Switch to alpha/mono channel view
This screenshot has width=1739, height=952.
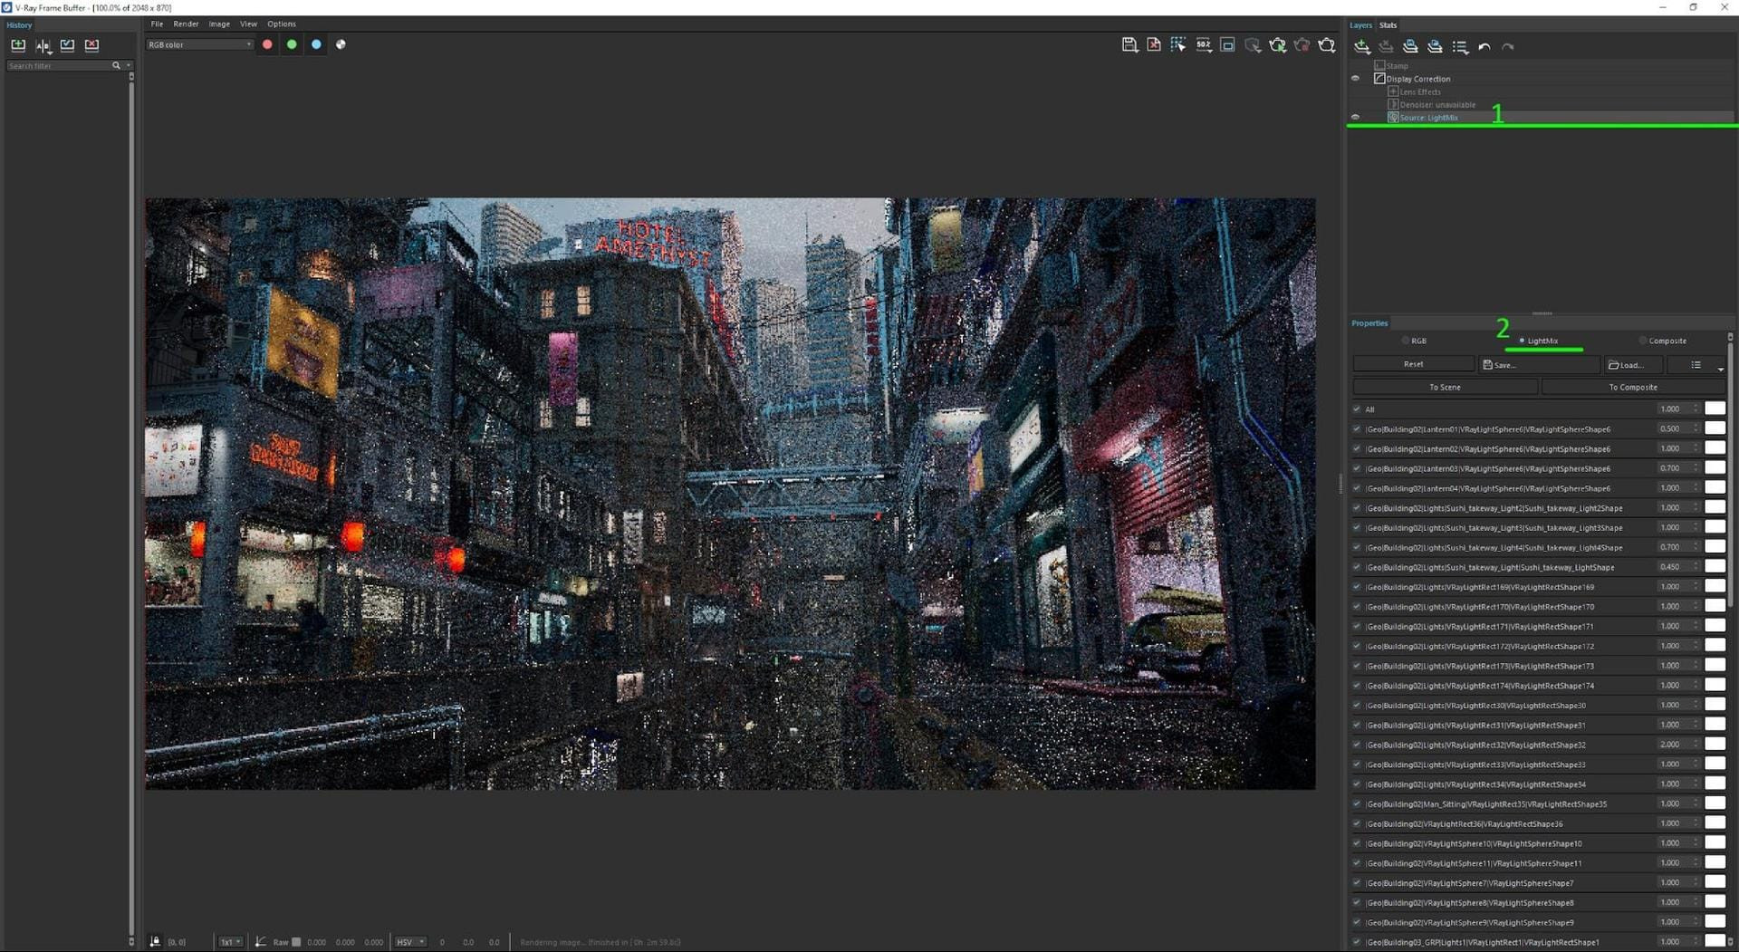tap(341, 44)
